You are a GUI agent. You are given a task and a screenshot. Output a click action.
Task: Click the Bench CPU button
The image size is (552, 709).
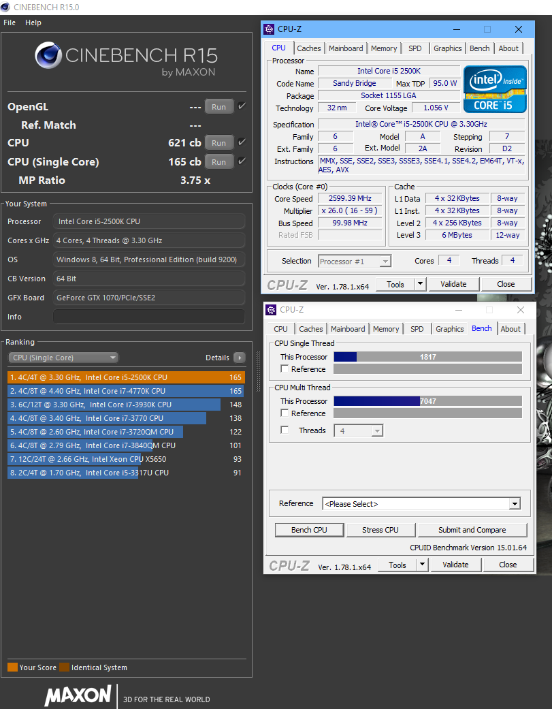310,530
